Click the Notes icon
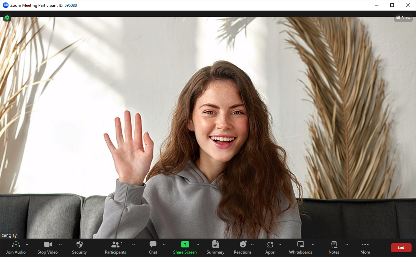 [x=333, y=244]
